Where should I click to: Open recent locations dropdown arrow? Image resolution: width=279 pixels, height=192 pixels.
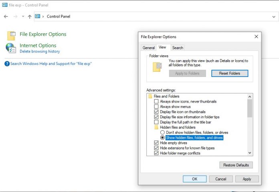coord(23,16)
